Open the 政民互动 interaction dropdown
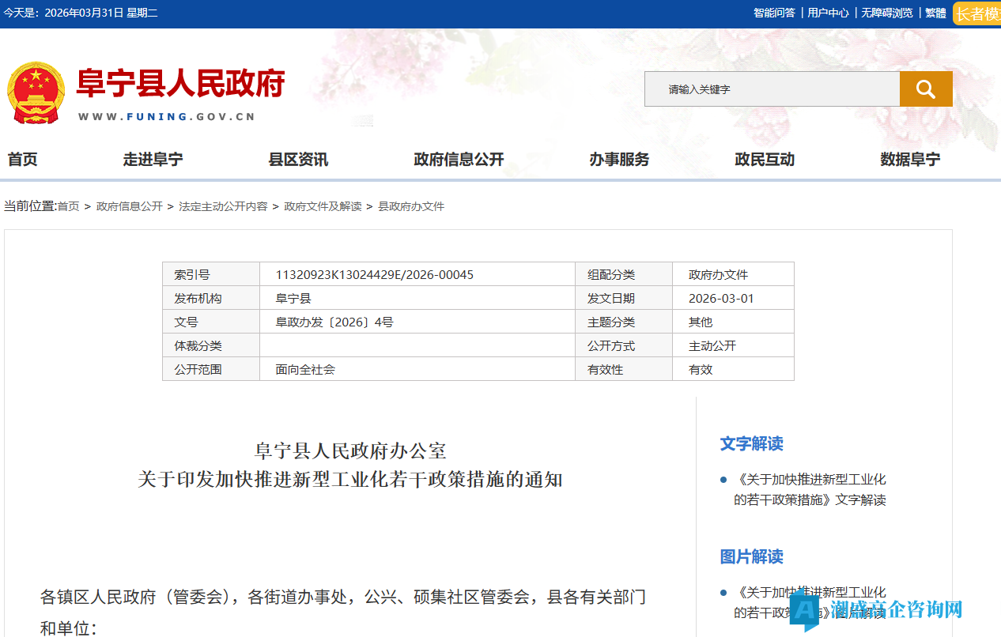Viewport: 1001px width, 637px height. [x=764, y=159]
